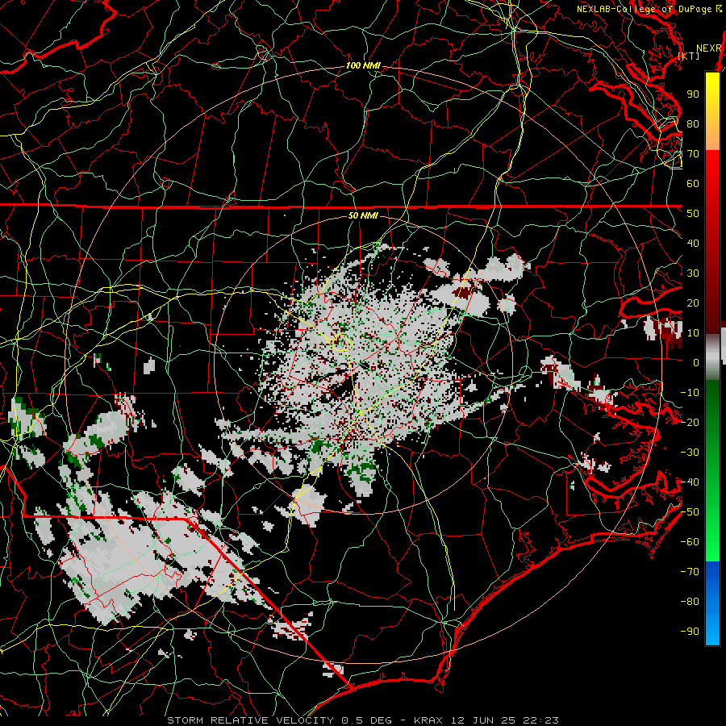The image size is (726, 726).
Task: Click the 30 value on the velocity scale
Action: pos(693,273)
